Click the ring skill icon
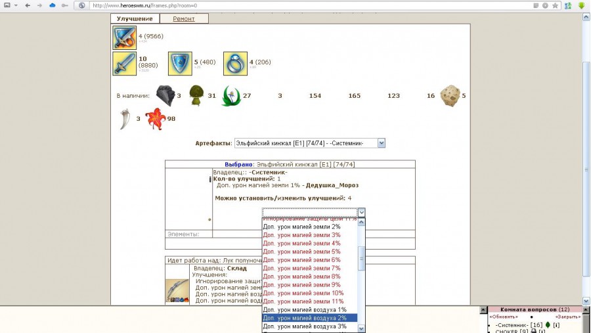Image resolution: width=591 pixels, height=333 pixels. (235, 63)
